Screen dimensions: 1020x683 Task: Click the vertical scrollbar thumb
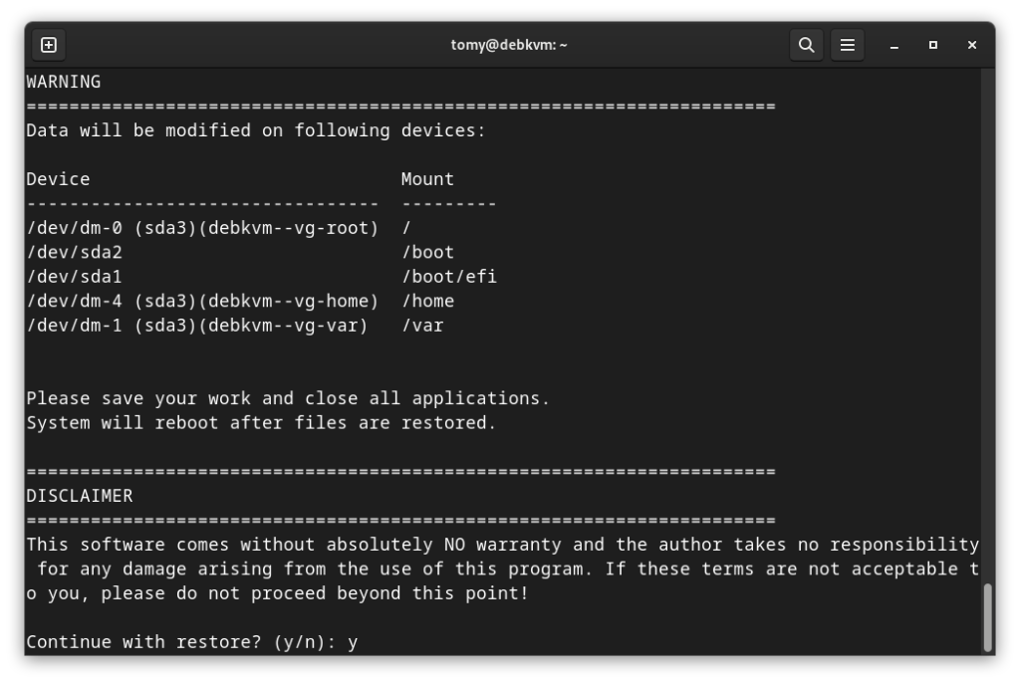pyautogui.click(x=987, y=616)
